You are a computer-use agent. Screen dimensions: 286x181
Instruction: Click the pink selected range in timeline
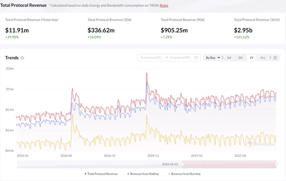click(229, 165)
